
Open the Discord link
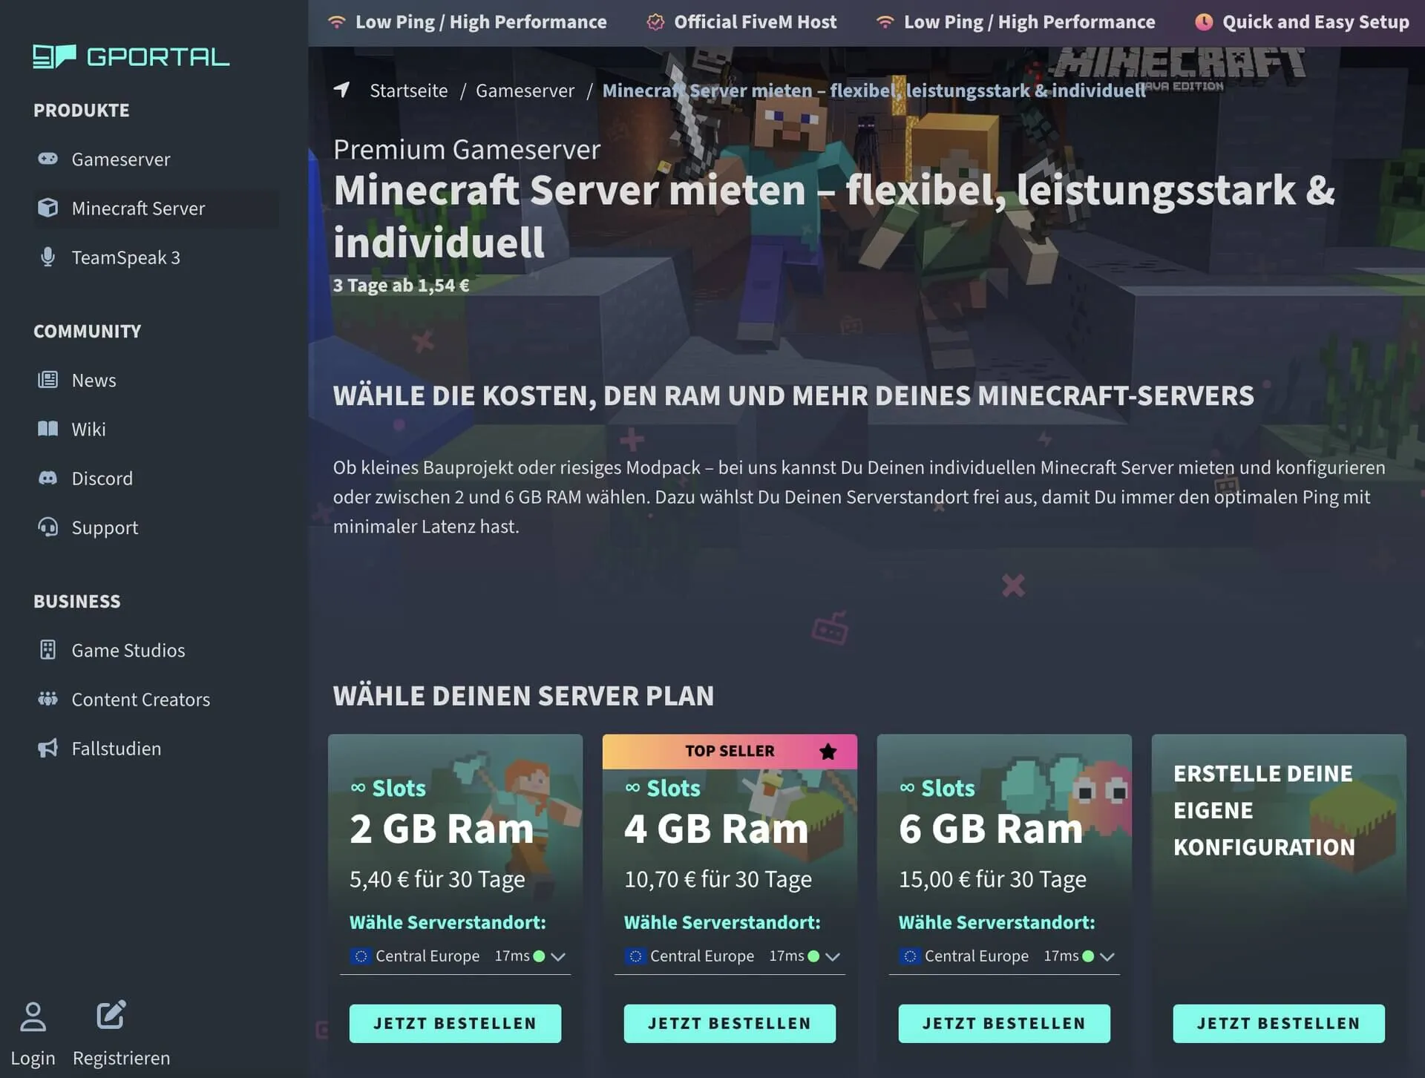click(x=157, y=478)
